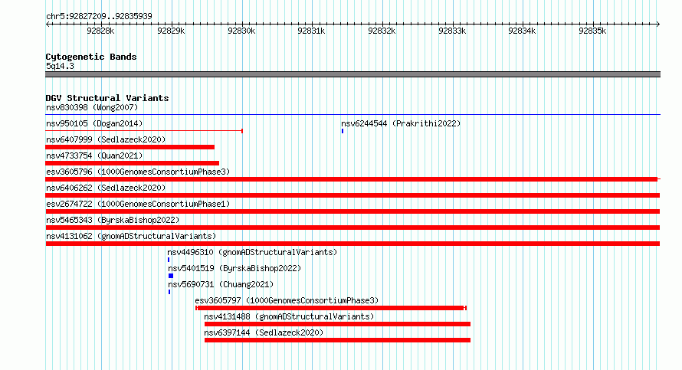Click the 92828k ruler tick label

coord(100,31)
